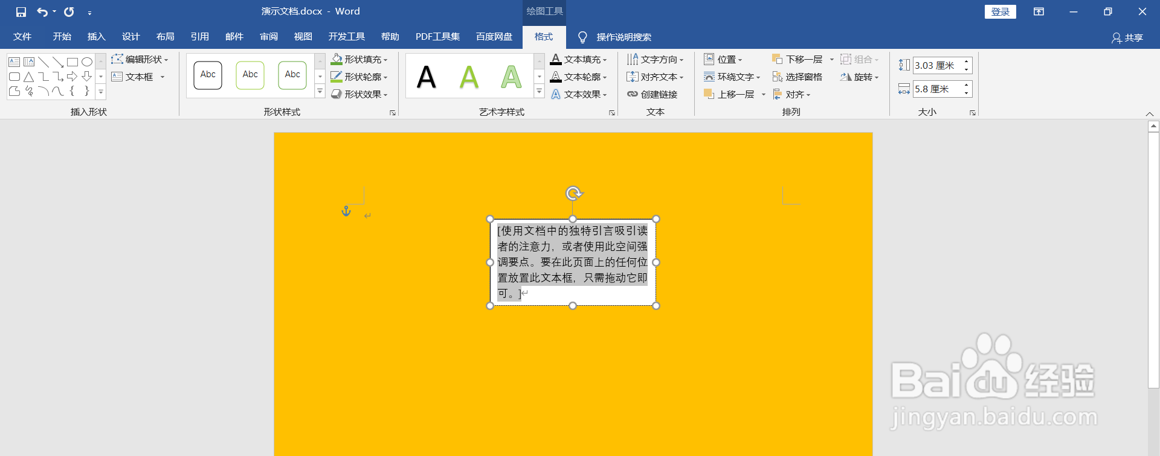Click the 共享 share button
Screen dimensions: 1160x456
coord(1127,37)
